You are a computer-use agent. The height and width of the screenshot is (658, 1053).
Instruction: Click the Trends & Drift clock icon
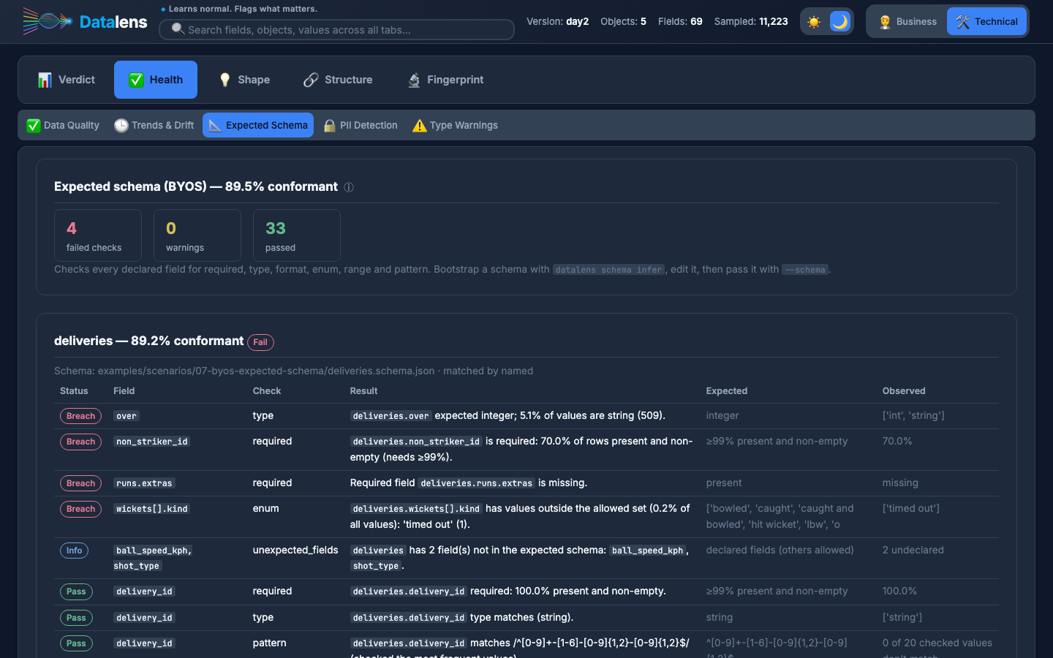121,126
